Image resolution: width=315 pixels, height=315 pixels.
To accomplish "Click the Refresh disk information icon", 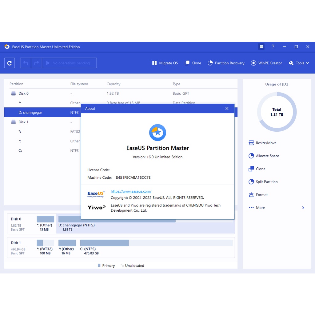I will pos(10,63).
